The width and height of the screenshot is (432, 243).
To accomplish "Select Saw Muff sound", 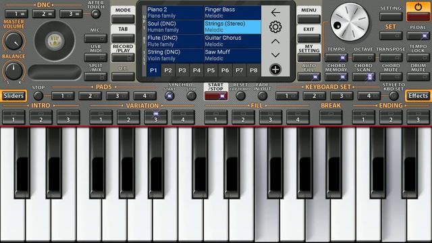I will pos(232,55).
